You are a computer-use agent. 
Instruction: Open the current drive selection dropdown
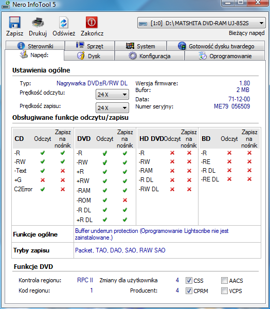point(201,23)
